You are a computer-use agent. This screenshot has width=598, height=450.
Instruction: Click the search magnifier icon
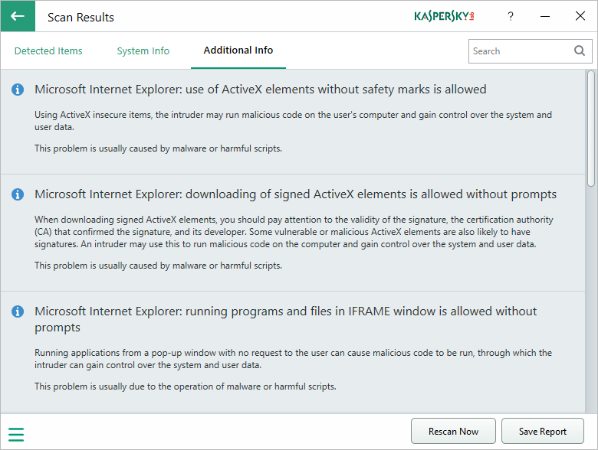580,51
